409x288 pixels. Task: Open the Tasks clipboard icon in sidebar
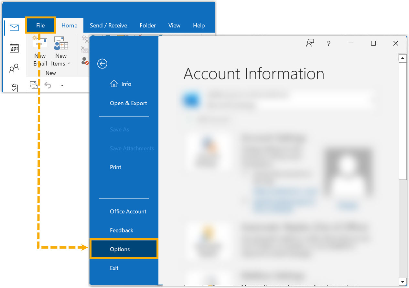click(x=14, y=88)
